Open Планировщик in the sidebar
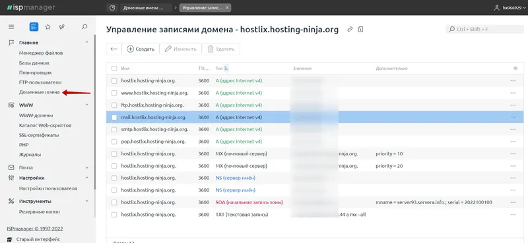 pos(36,72)
